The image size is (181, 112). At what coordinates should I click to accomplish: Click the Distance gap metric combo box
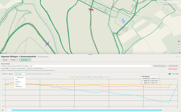(x=20, y=74)
